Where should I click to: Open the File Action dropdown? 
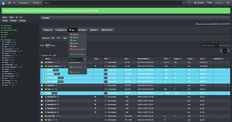click(107, 30)
